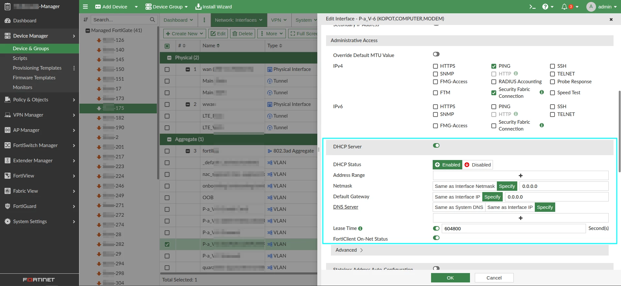Open the Network: Interfaces tab
The height and width of the screenshot is (286, 621).
(239, 20)
